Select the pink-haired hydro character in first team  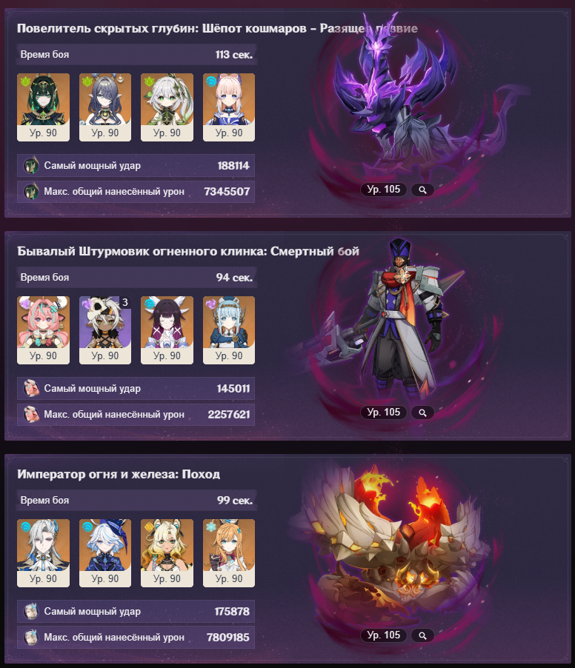click(229, 107)
